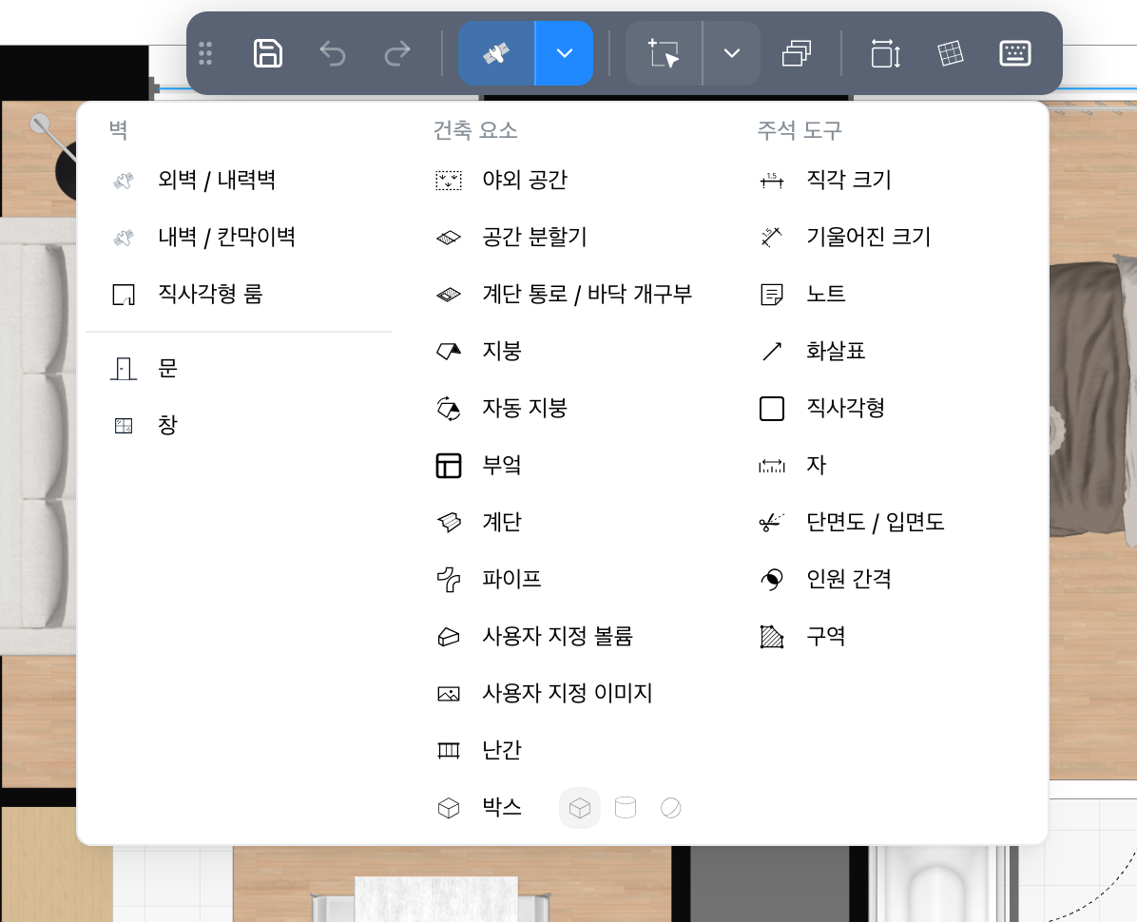
Task: Expand the wall tool dropdown chevron
Action: pyautogui.click(x=564, y=53)
